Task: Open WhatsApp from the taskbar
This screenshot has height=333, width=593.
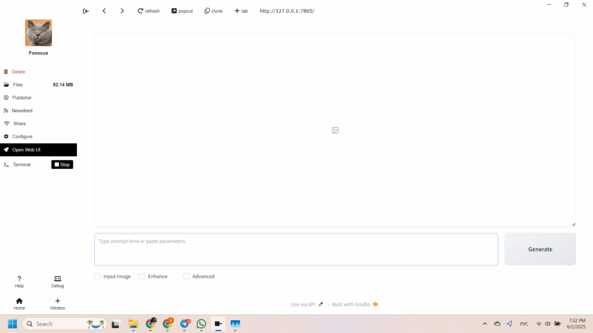Action: [x=201, y=324]
